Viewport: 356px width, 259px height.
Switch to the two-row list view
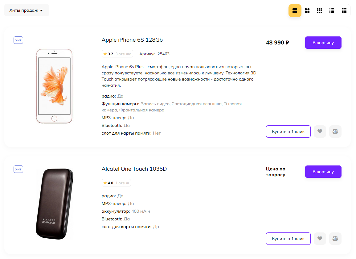click(x=295, y=11)
